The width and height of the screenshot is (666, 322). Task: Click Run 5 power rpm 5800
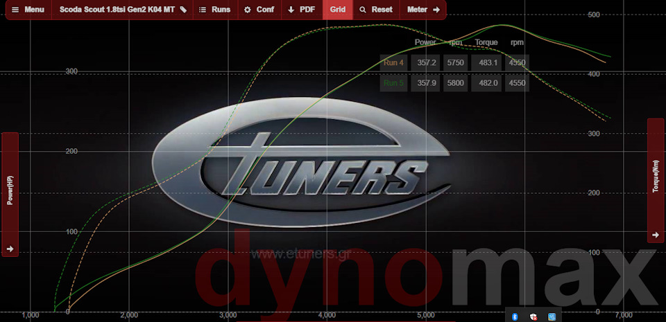(455, 83)
